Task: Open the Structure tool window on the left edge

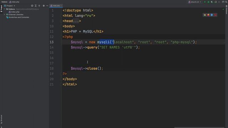Action: coord(1,119)
